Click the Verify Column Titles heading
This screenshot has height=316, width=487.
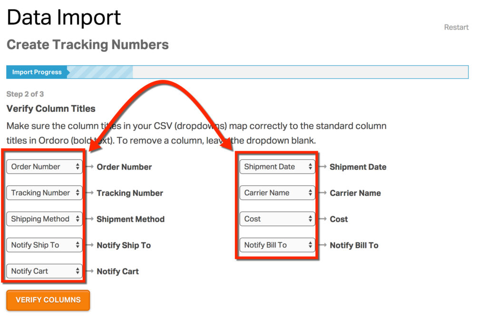click(51, 109)
